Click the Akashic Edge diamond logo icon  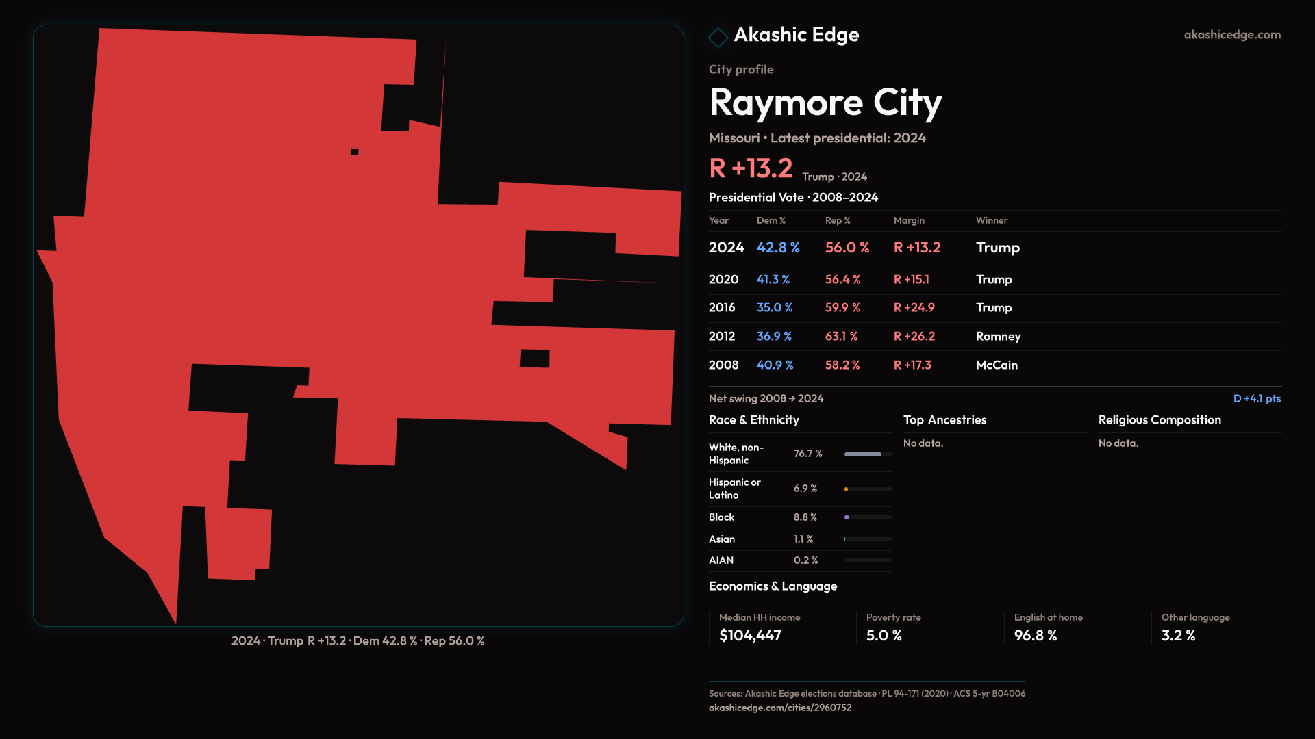click(718, 37)
